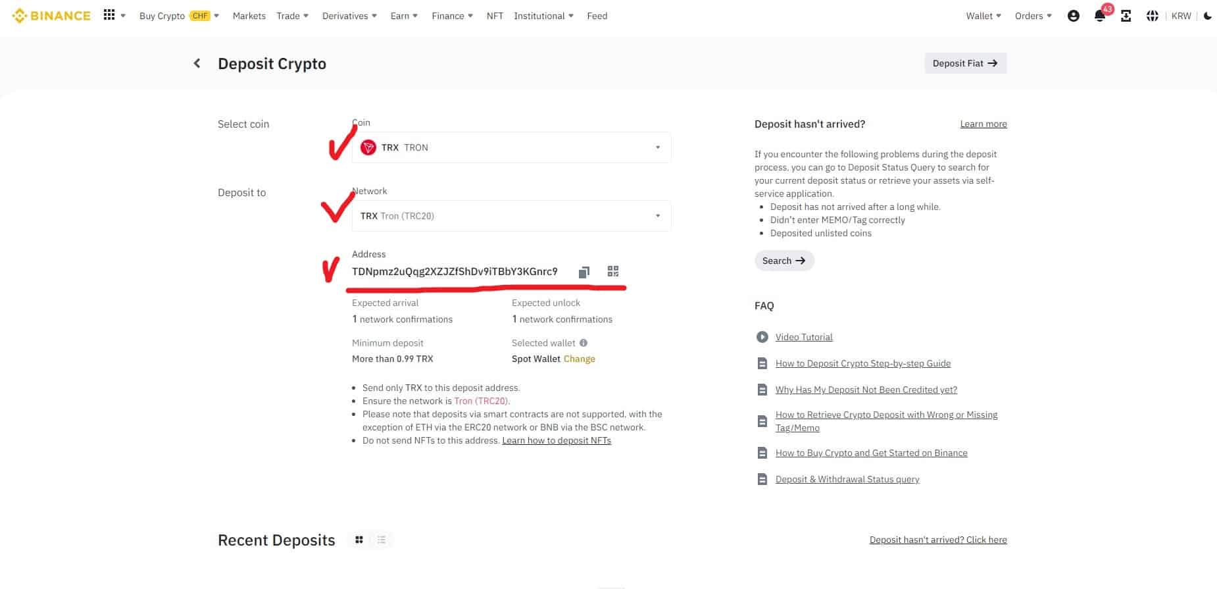Viewport: 1217px width, 589px height.
Task: Open the Markets menu item
Action: click(x=249, y=16)
